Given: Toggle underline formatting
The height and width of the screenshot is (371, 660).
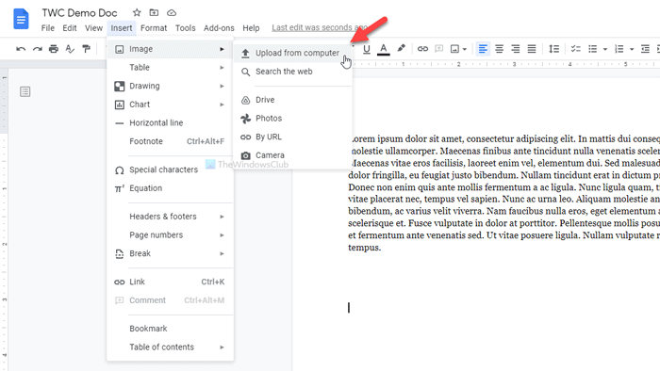Looking at the screenshot, I should pyautogui.click(x=367, y=49).
